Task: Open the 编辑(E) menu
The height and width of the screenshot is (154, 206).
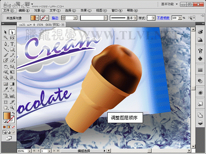Action: tap(24, 11)
